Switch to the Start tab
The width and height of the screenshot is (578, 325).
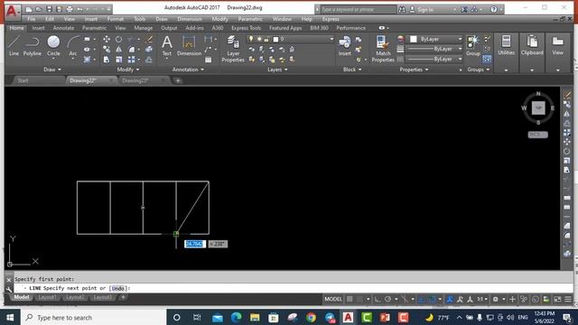pyautogui.click(x=23, y=80)
